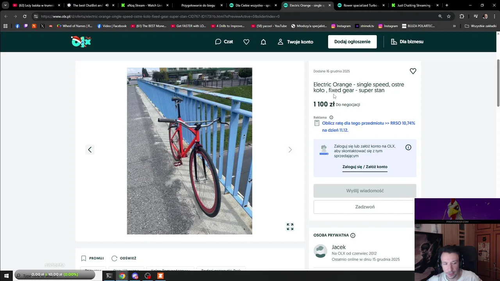Open Twoje konto account menu

tap(295, 42)
